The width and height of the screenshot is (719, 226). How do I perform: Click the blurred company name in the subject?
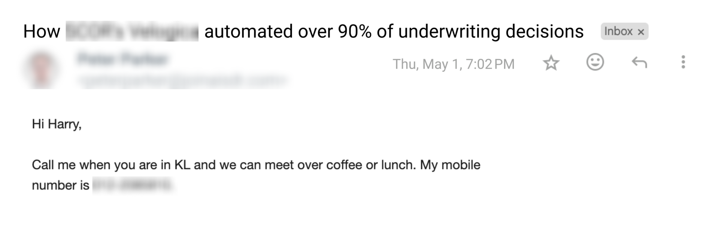coord(132,31)
